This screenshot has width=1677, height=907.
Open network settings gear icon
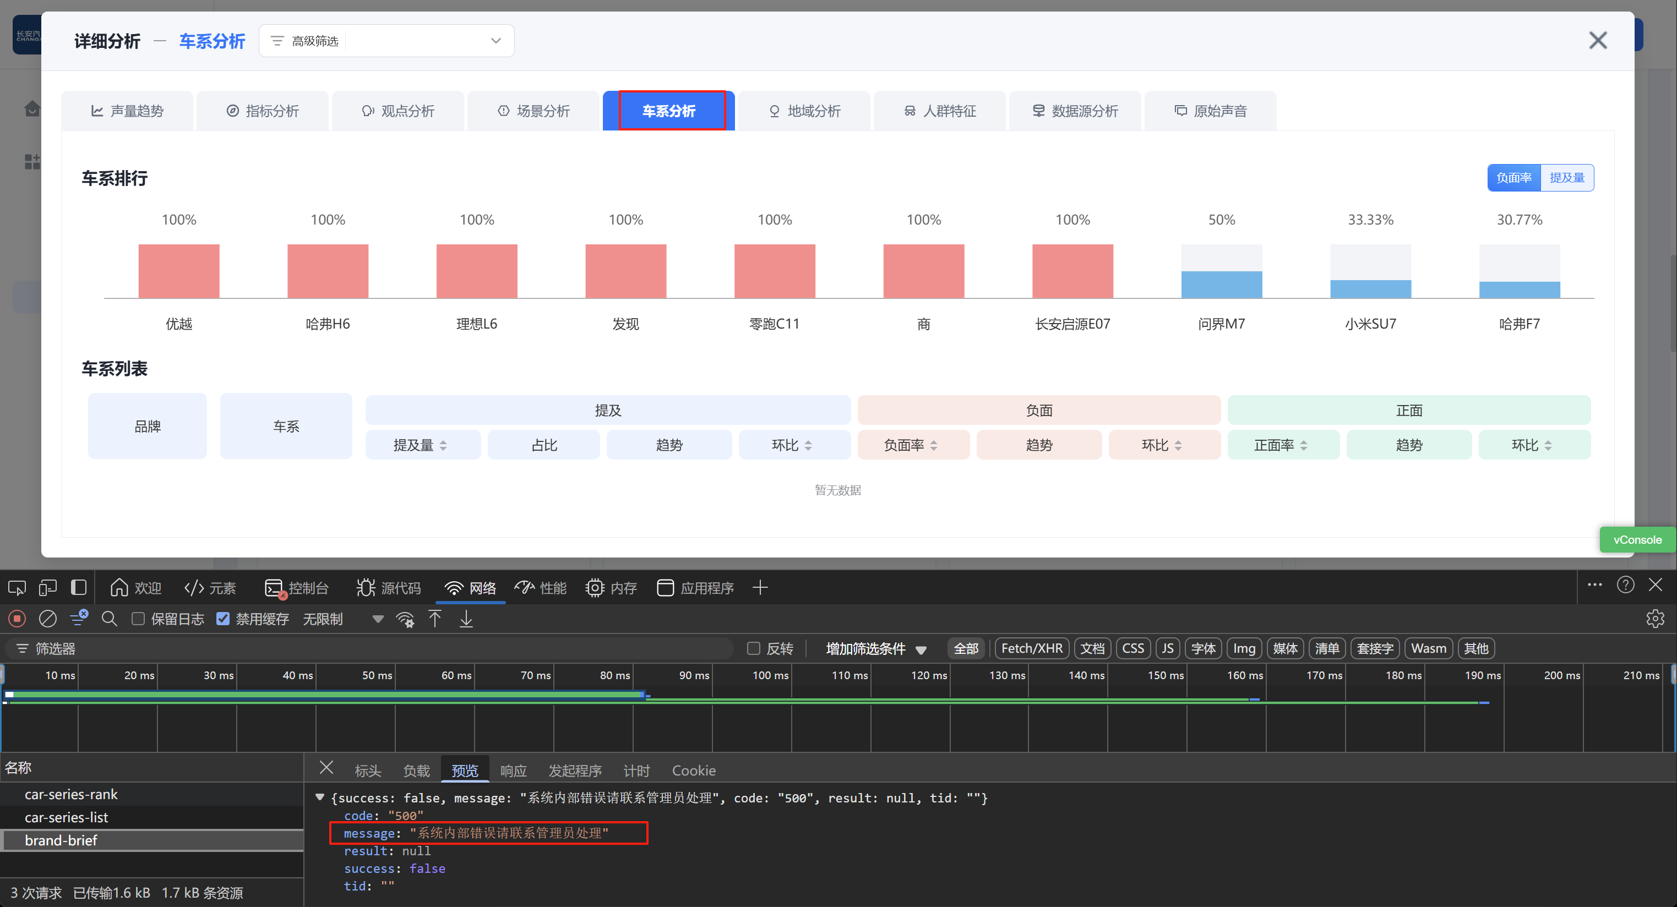click(x=1655, y=619)
